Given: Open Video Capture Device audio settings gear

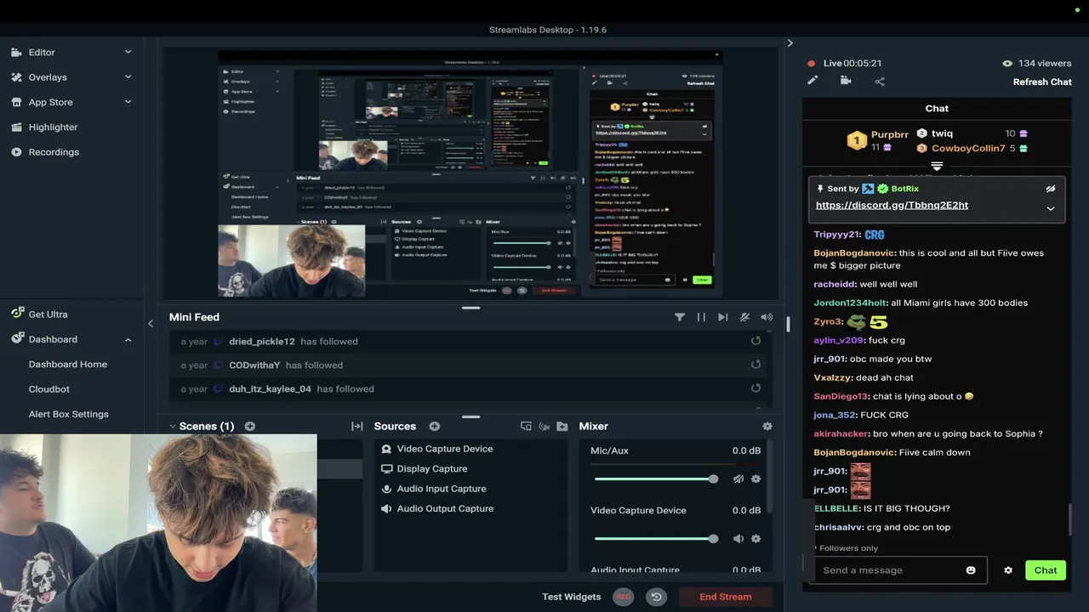Looking at the screenshot, I should coord(755,538).
